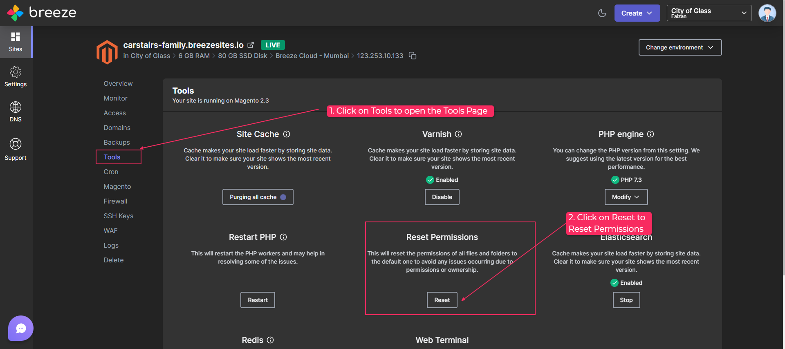Viewport: 785px width, 349px height.
Task: Go to Cron section
Action: pos(111,172)
